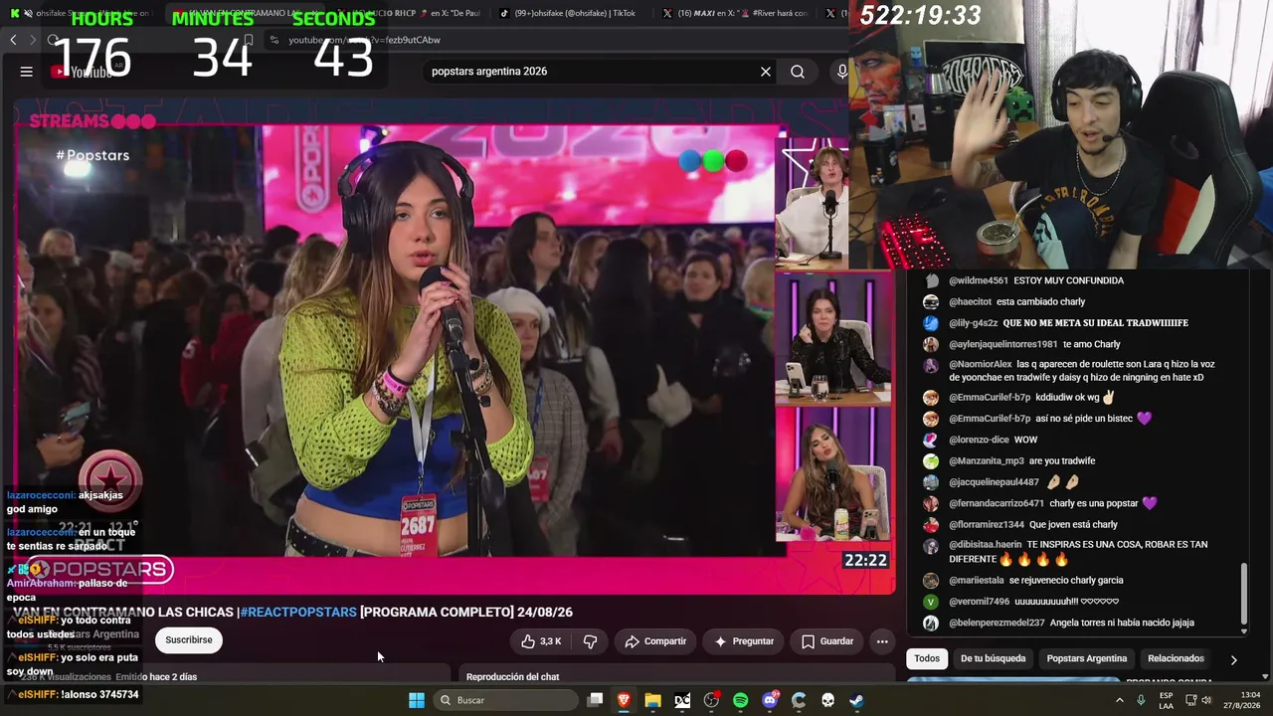This screenshot has height=716, width=1273.
Task: Click chat message 'are you tradwife'
Action: point(1062,461)
